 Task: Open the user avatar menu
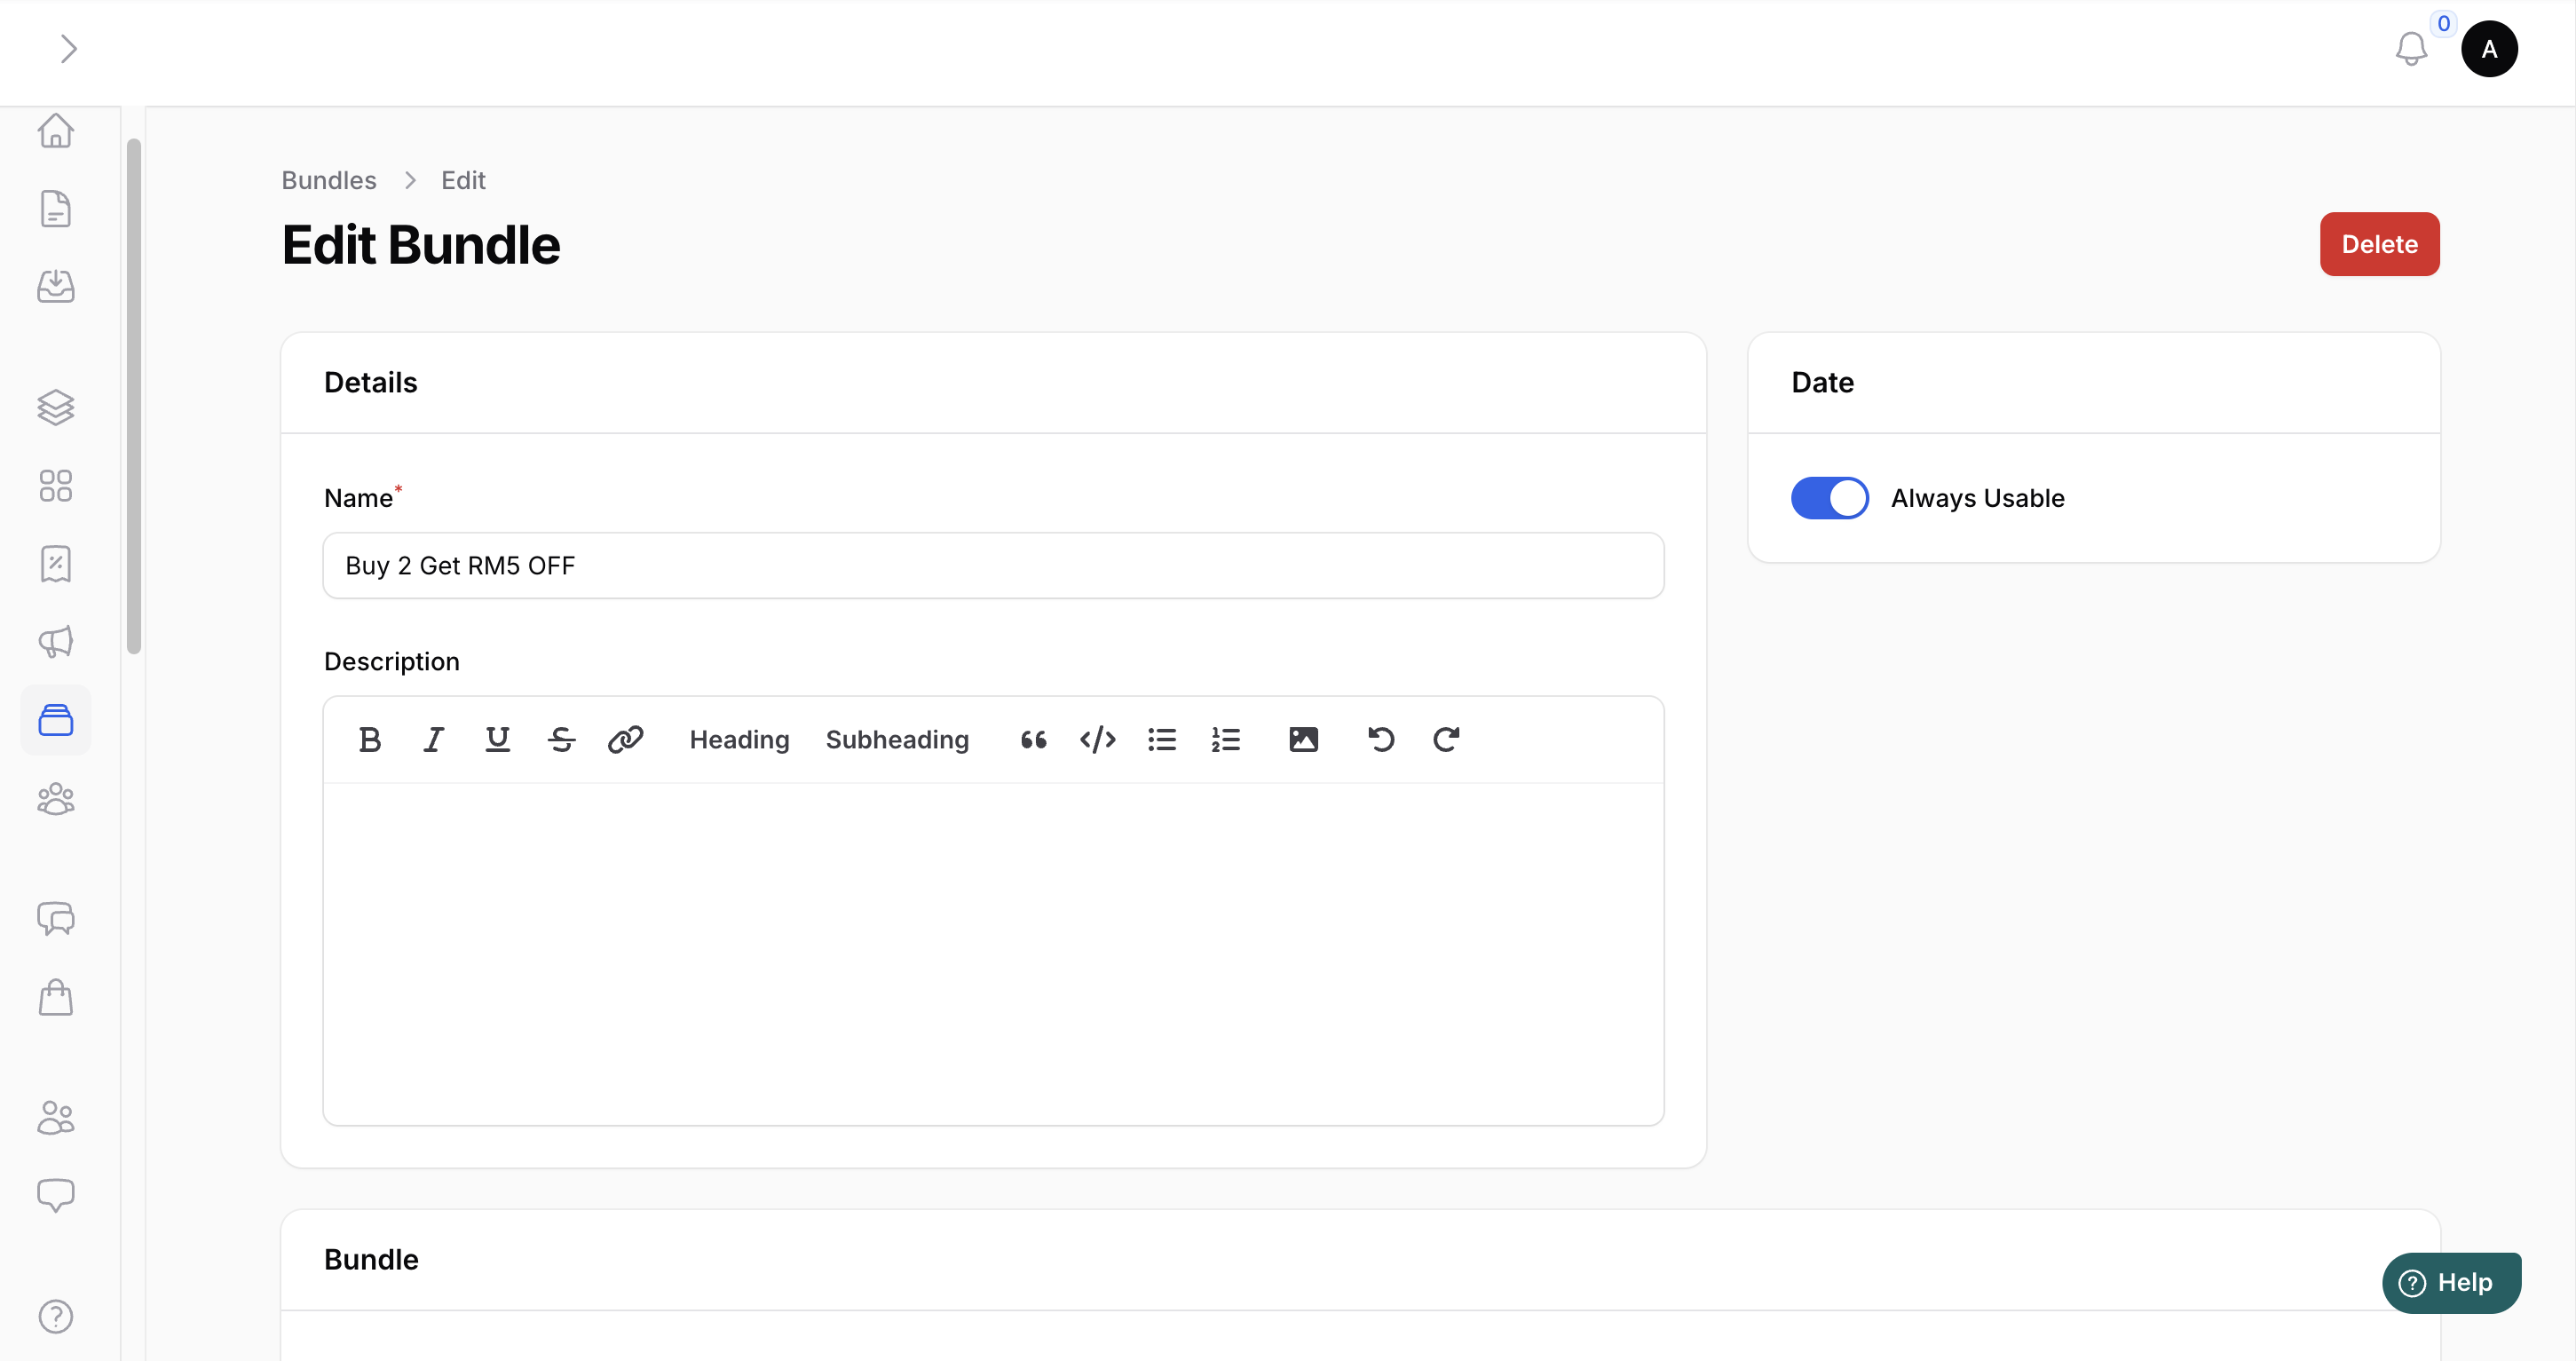pyautogui.click(x=2489, y=48)
